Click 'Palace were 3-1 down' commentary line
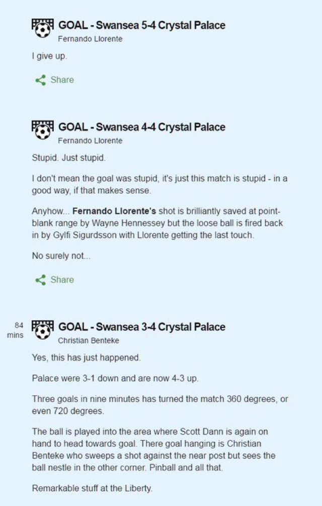The image size is (322, 506). coord(115,378)
